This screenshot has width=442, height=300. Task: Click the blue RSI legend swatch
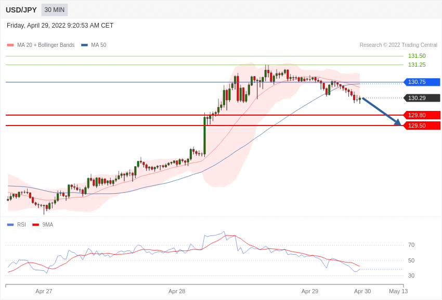point(10,224)
